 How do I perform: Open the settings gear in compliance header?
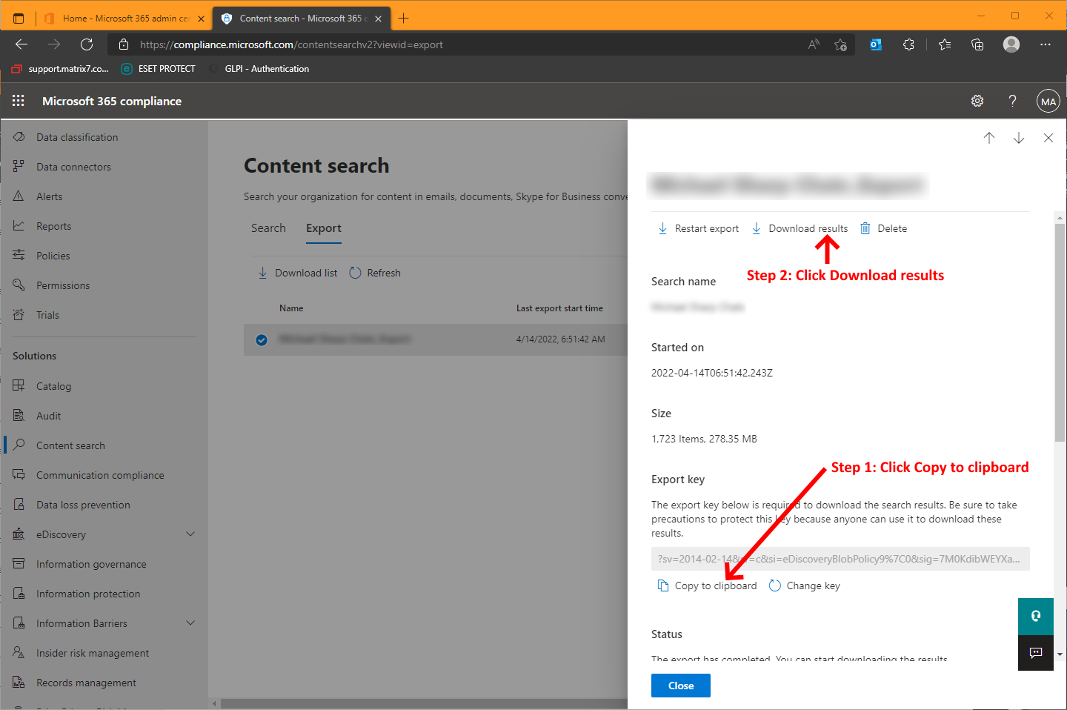click(977, 101)
